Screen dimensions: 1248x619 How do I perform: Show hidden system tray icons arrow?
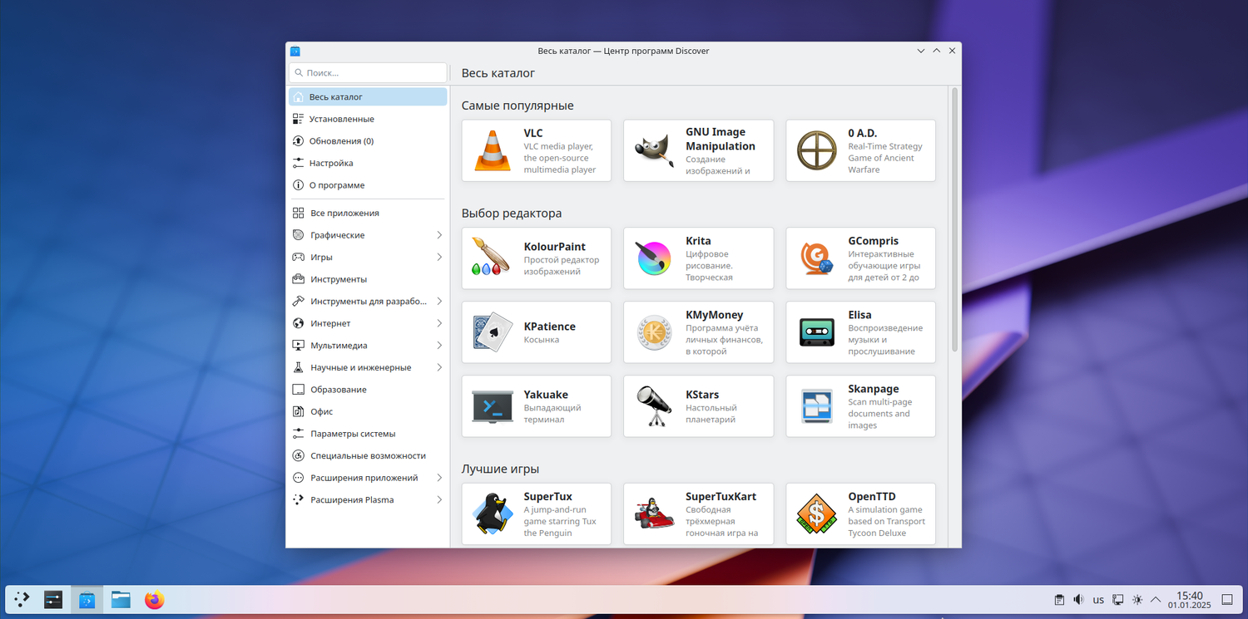click(1156, 600)
